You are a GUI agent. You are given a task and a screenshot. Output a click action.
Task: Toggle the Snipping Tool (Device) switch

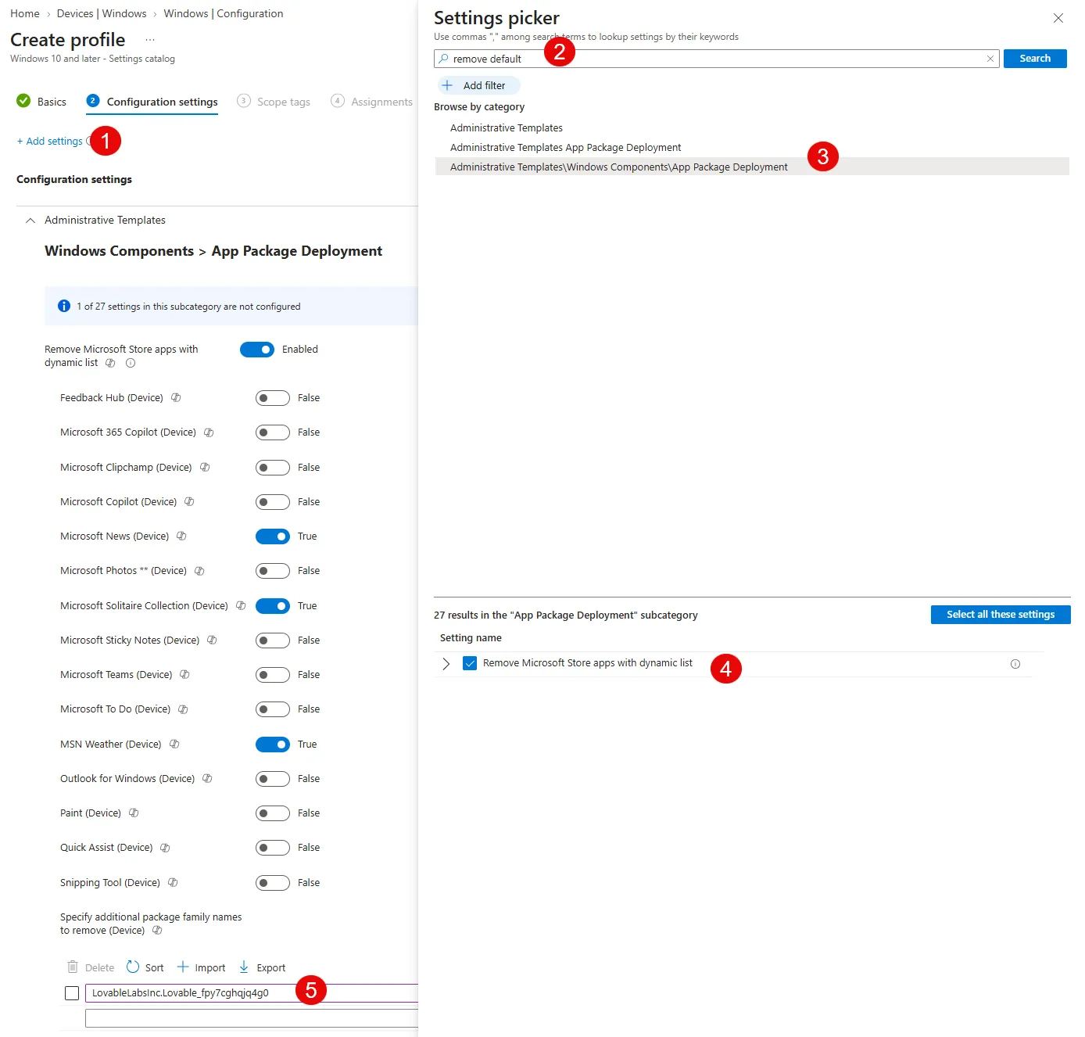click(x=273, y=883)
